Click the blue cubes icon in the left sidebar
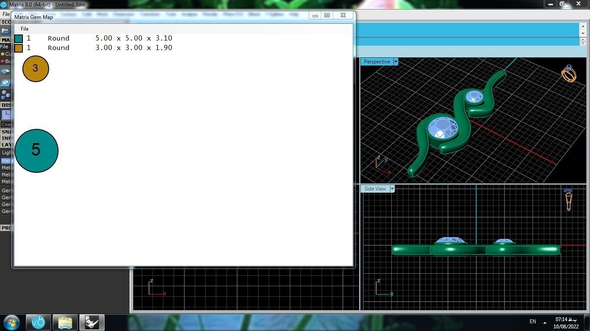This screenshot has width=590, height=331. click(x=5, y=94)
